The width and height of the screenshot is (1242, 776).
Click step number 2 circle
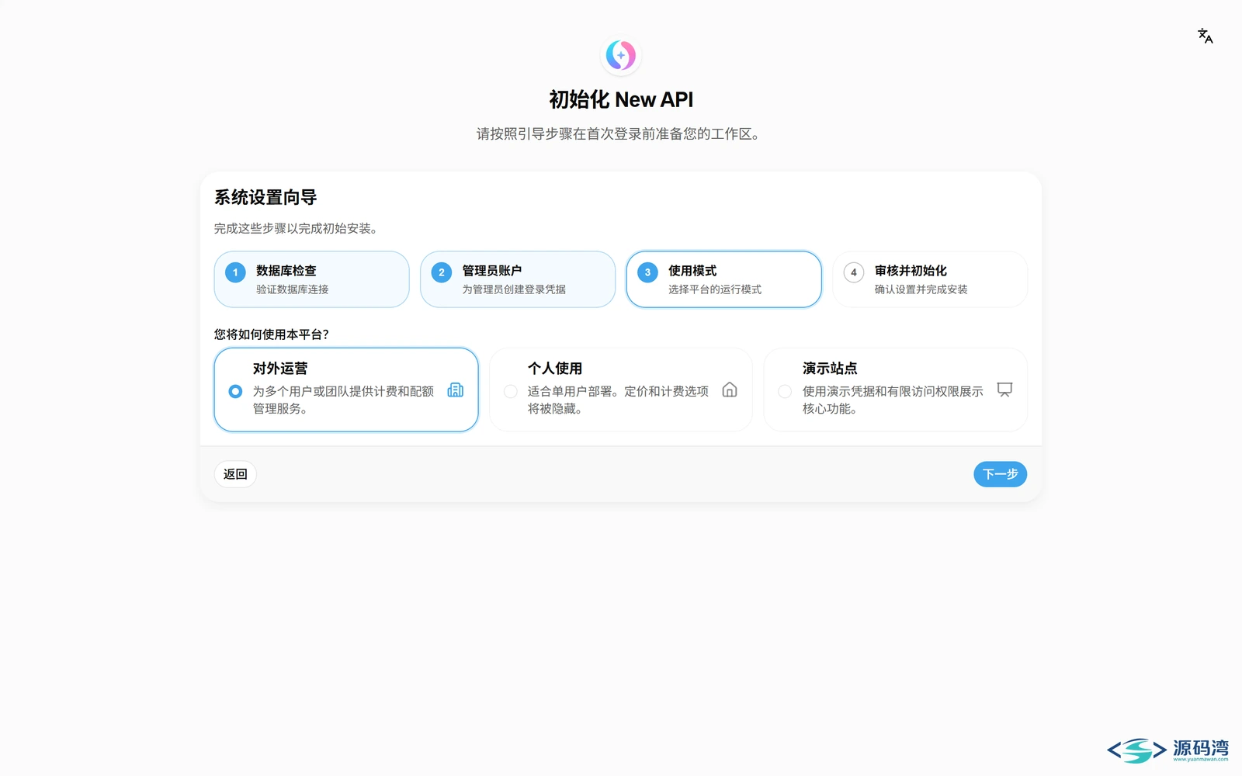pos(442,272)
